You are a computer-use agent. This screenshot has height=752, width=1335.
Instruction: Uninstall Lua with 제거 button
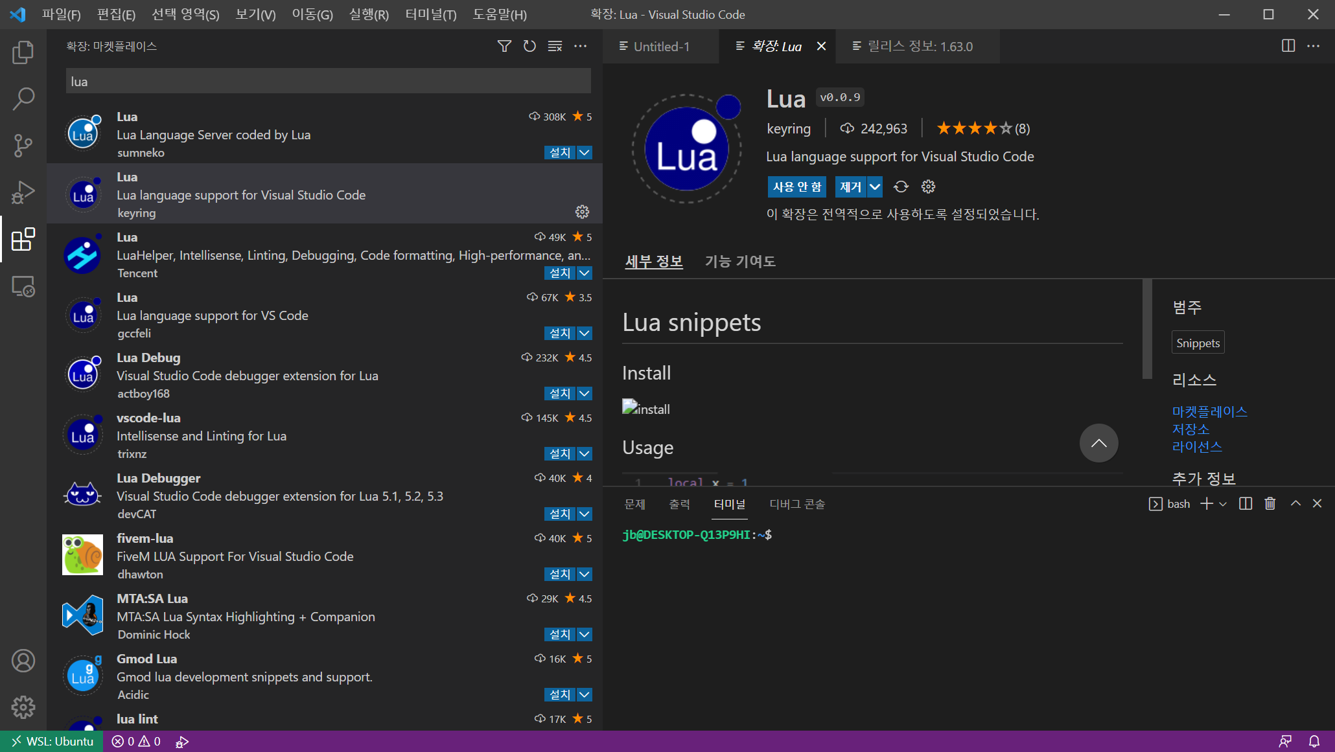click(850, 187)
